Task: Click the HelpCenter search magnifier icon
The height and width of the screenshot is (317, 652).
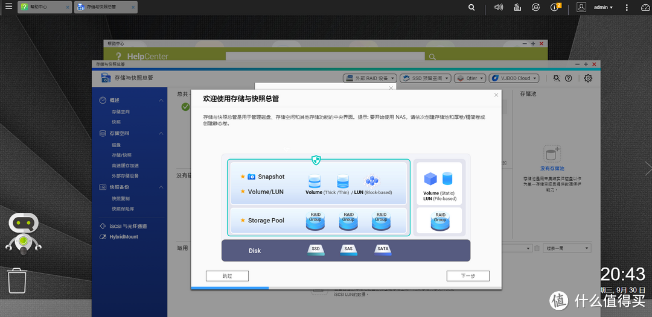Action: [432, 57]
